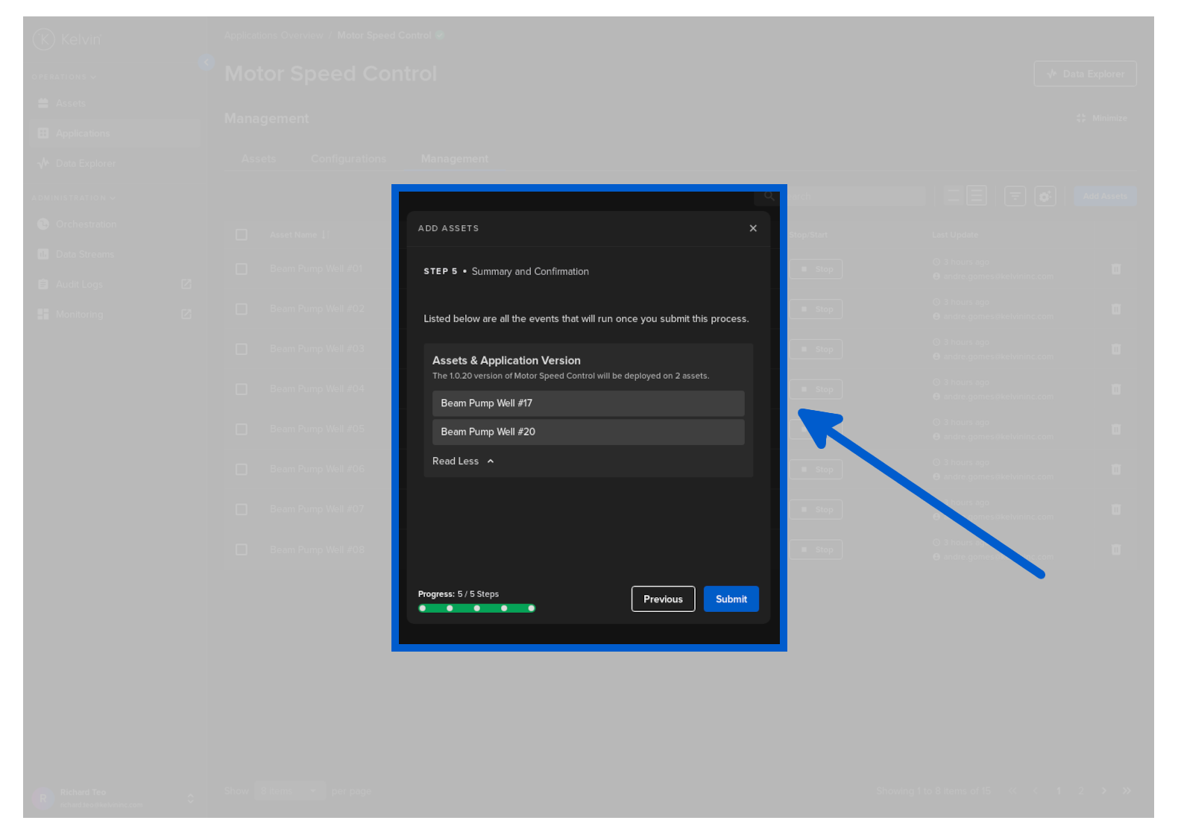
Task: Open Orchestration from the sidebar
Action: tap(86, 224)
